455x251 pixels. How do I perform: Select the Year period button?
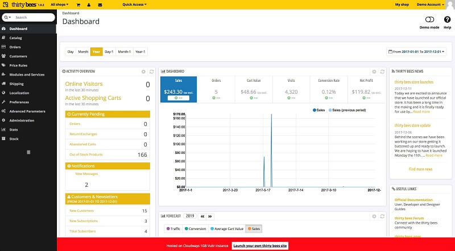[x=96, y=52]
